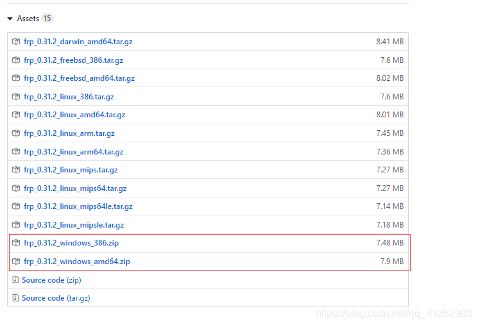Download frp_0.31.2_linux_386.tar.gz

click(x=69, y=97)
